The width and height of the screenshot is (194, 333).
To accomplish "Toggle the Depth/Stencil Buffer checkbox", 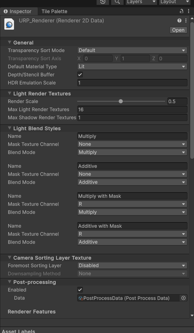I will (x=80, y=75).
